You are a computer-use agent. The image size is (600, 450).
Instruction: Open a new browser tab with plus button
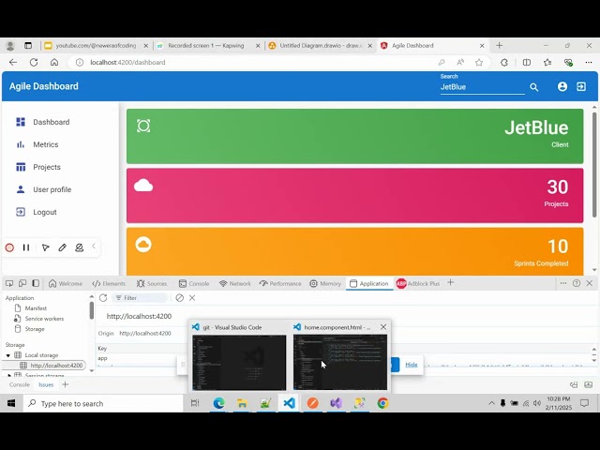click(499, 46)
